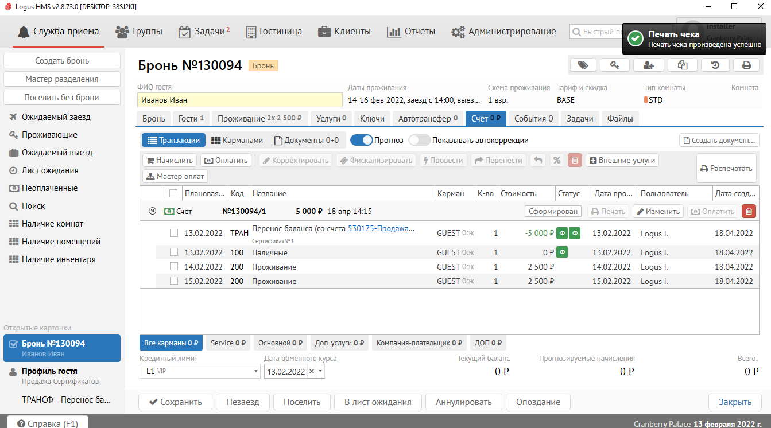Image resolution: width=771 pixels, height=428 pixels.
Task: Click the orange STD room type marker
Action: [x=646, y=100]
